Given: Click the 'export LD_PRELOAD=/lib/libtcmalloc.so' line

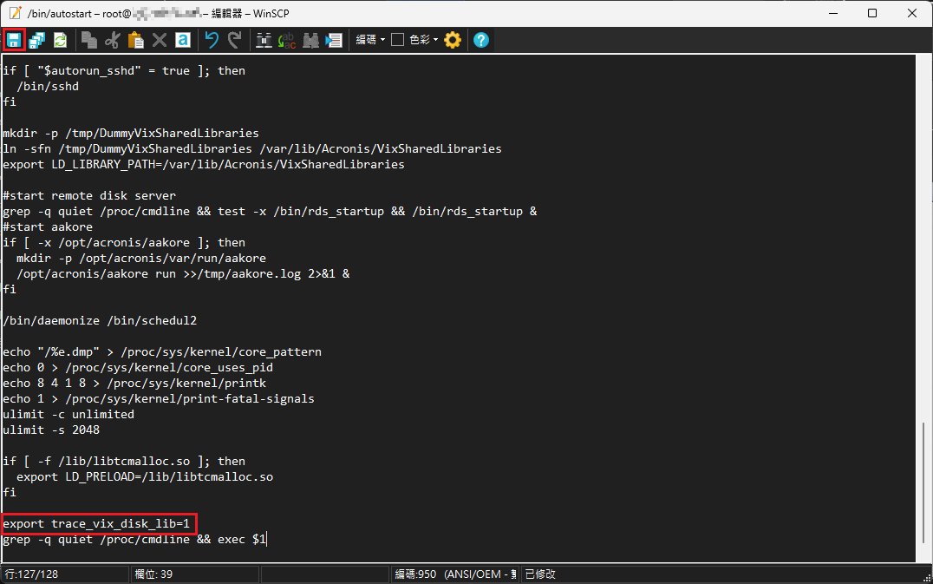Looking at the screenshot, I should pos(145,477).
